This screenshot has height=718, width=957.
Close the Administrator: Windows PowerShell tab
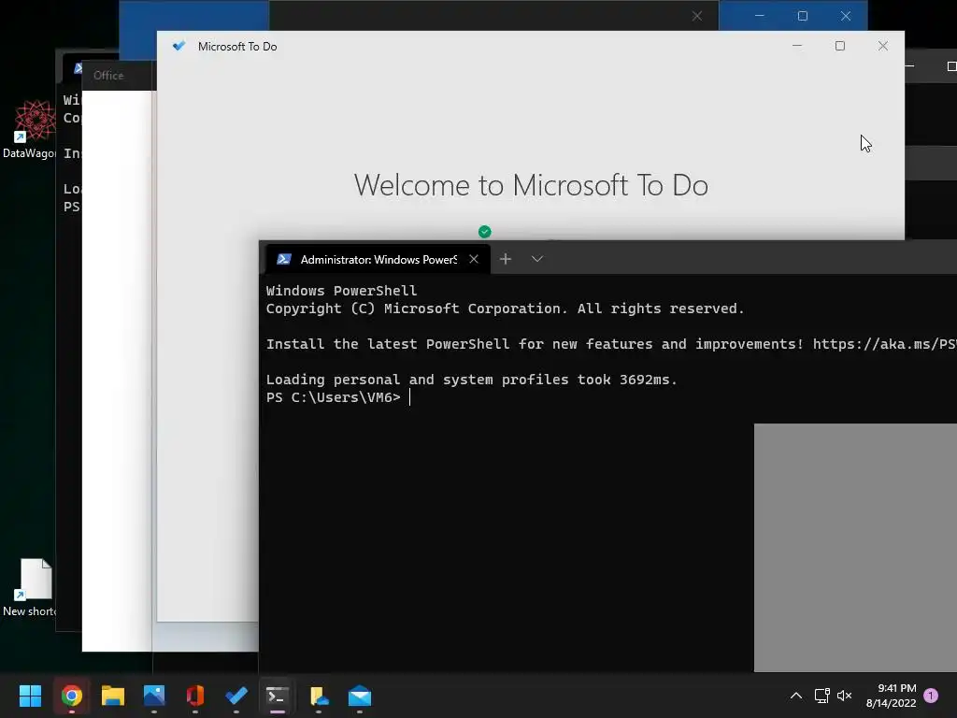click(x=474, y=259)
